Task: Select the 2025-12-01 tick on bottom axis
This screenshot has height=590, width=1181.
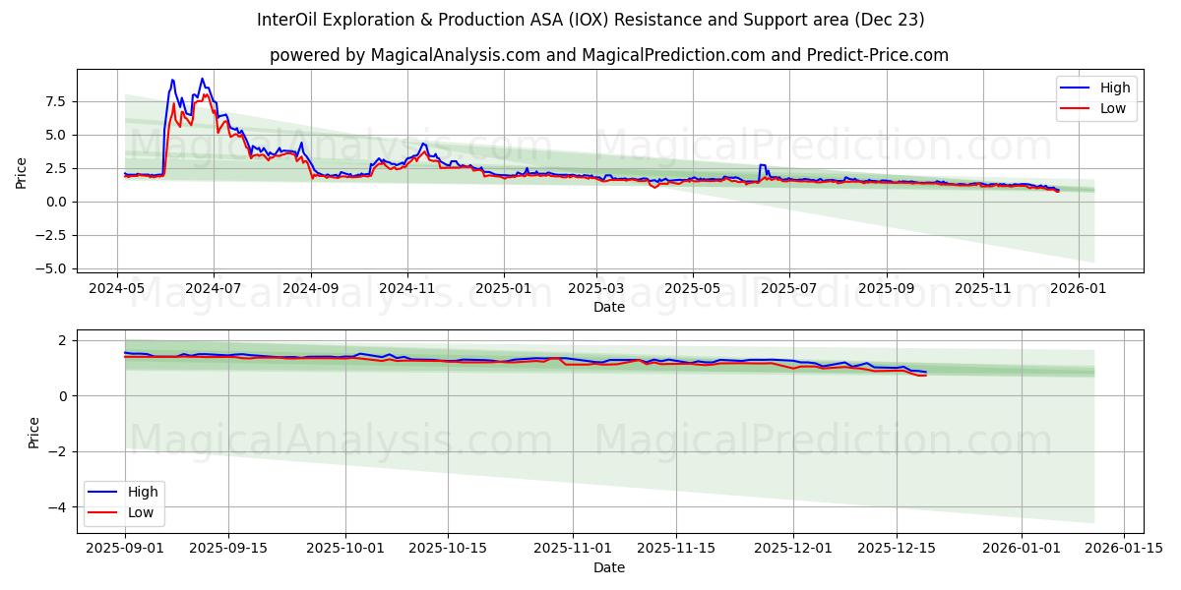Action: point(793,547)
